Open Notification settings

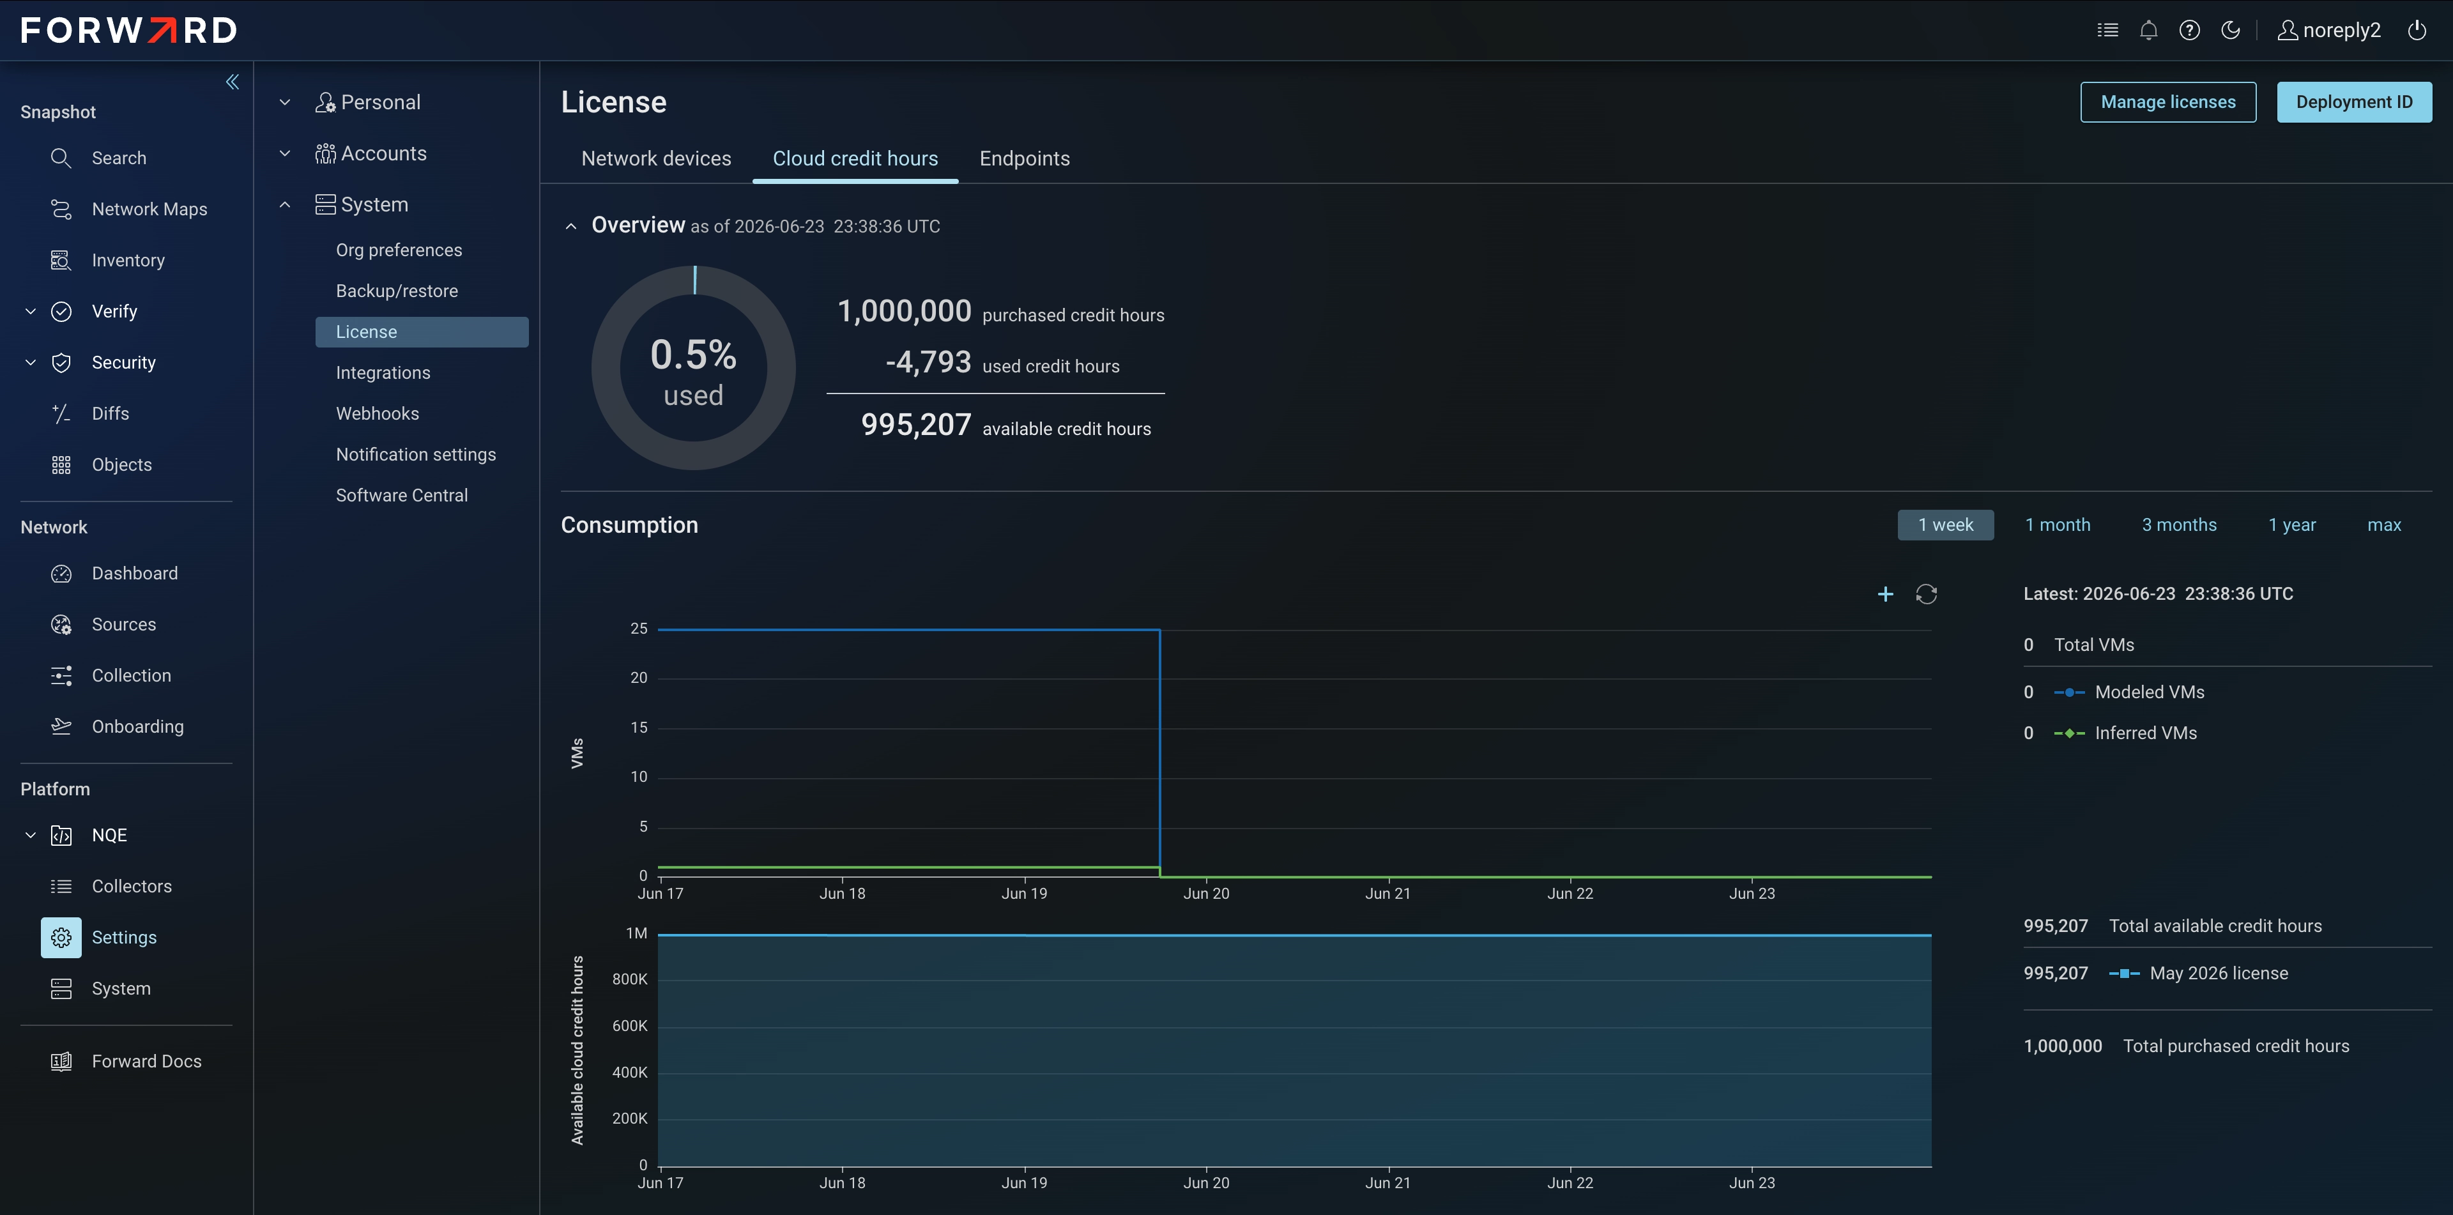click(416, 455)
